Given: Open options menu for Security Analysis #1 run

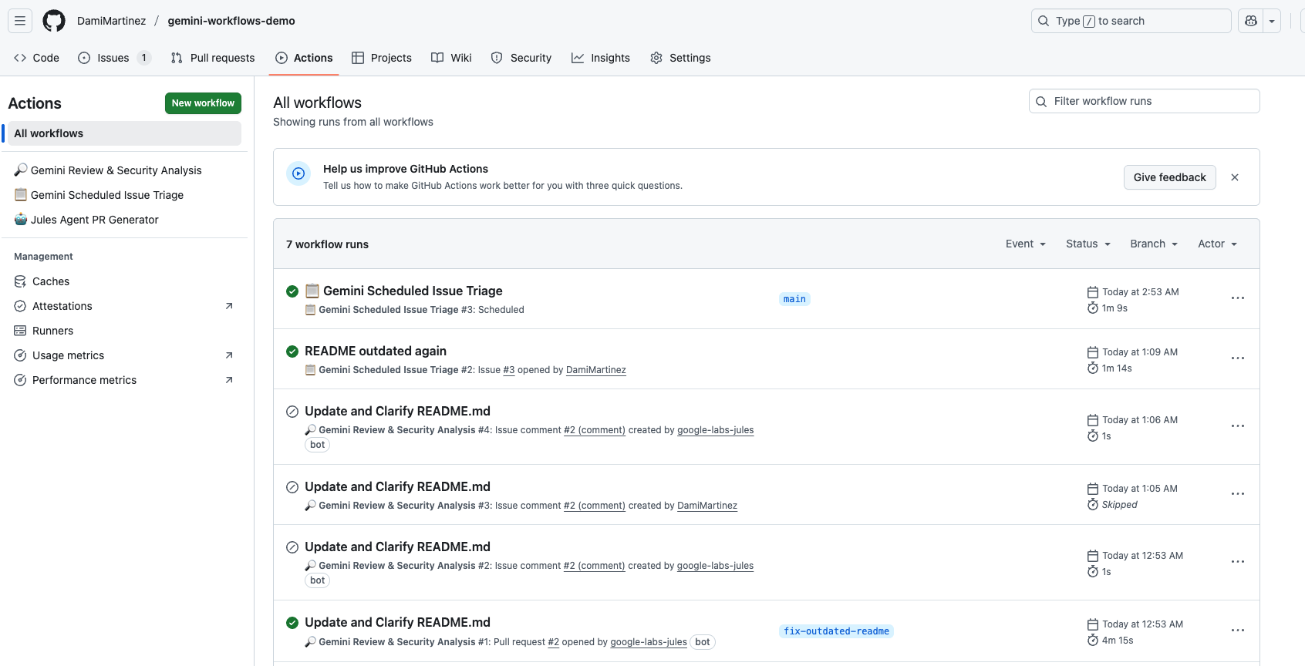Looking at the screenshot, I should coord(1238,631).
